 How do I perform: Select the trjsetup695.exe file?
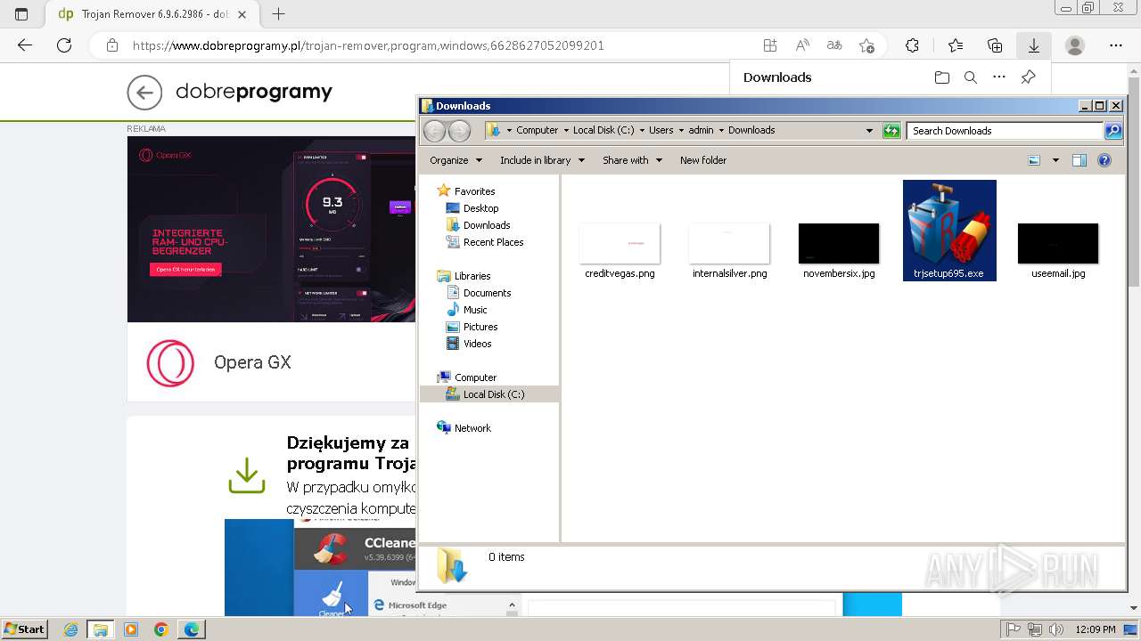[x=949, y=231]
